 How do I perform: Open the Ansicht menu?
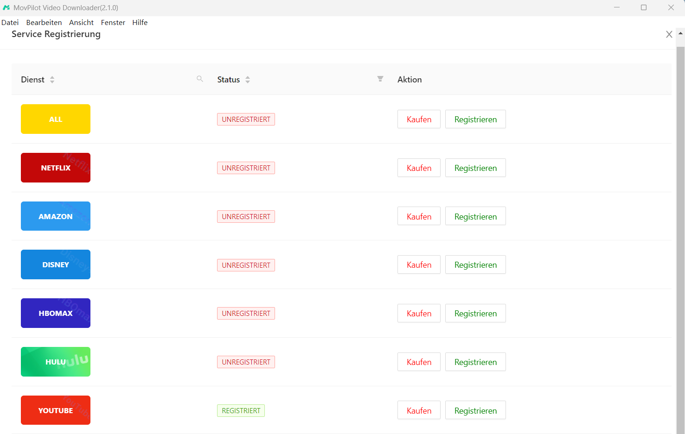(x=81, y=22)
